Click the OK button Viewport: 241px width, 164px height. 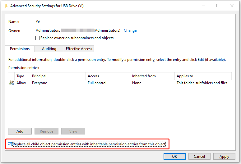click(x=174, y=157)
